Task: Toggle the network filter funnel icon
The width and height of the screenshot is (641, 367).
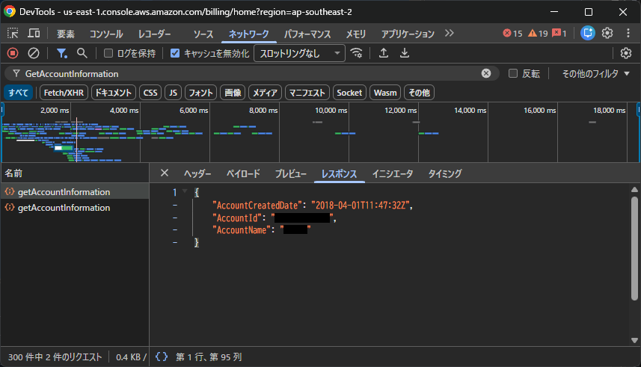Action: coord(62,53)
